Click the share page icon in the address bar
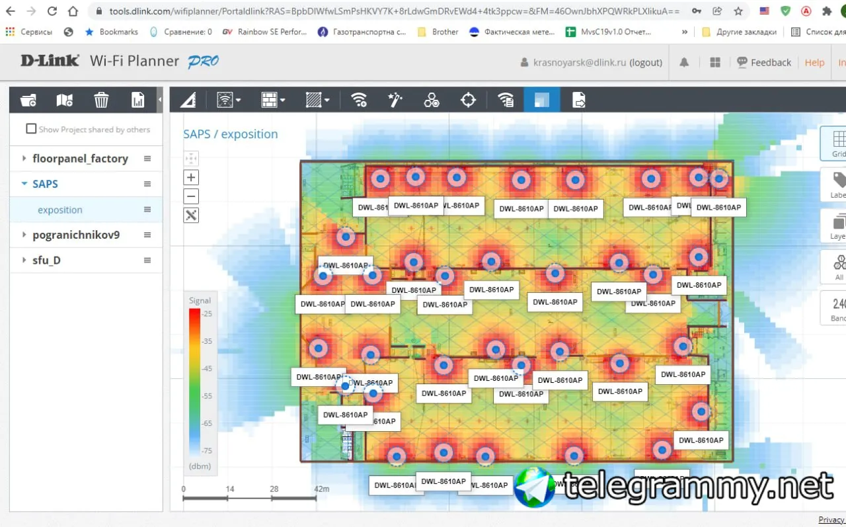The image size is (846, 527). [x=717, y=11]
